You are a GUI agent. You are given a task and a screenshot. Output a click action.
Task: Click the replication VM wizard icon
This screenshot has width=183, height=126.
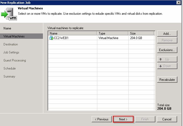(9, 14)
